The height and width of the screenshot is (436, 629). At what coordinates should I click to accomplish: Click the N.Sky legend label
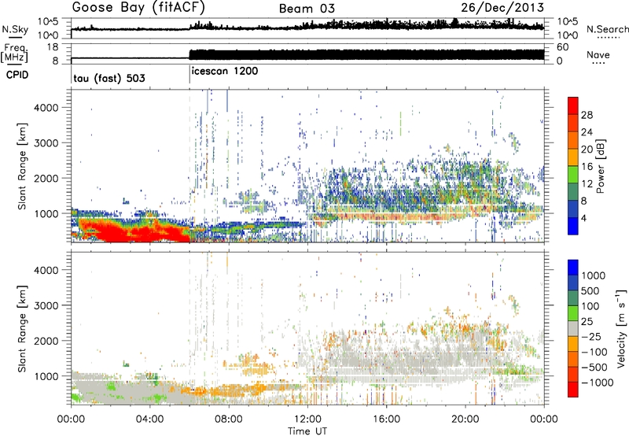(x=15, y=29)
